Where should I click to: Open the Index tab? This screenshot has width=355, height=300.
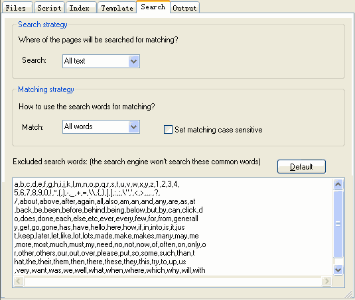(x=81, y=7)
